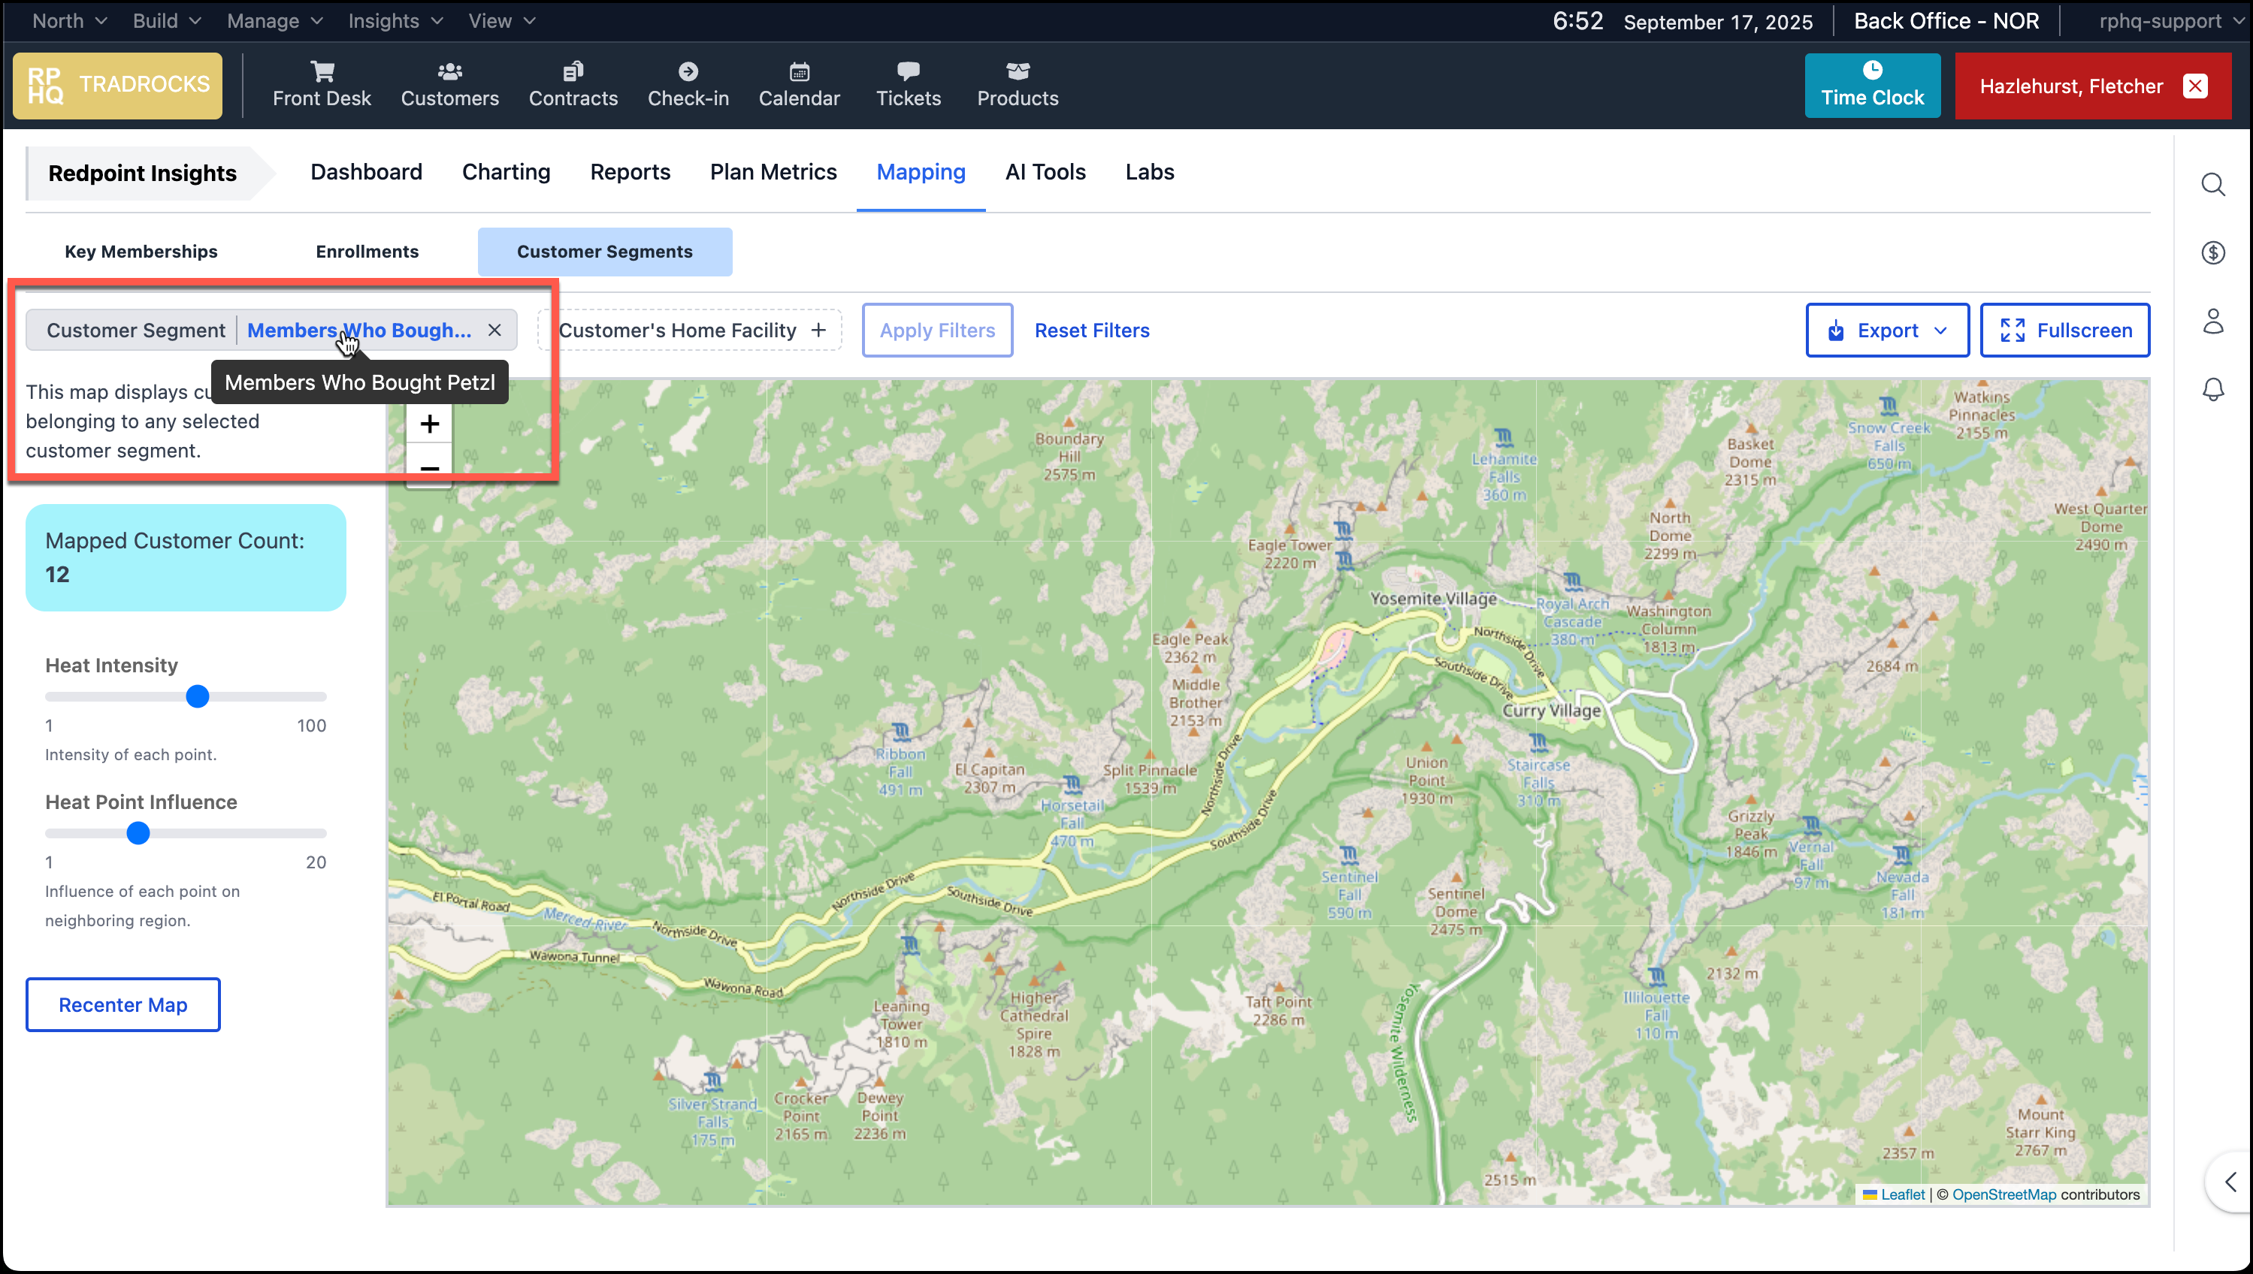This screenshot has width=2253, height=1274.
Task: Open the Front Desk section
Action: pyautogui.click(x=321, y=83)
